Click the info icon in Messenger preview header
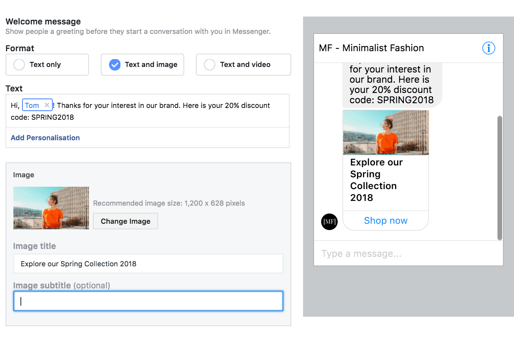 [x=488, y=48]
